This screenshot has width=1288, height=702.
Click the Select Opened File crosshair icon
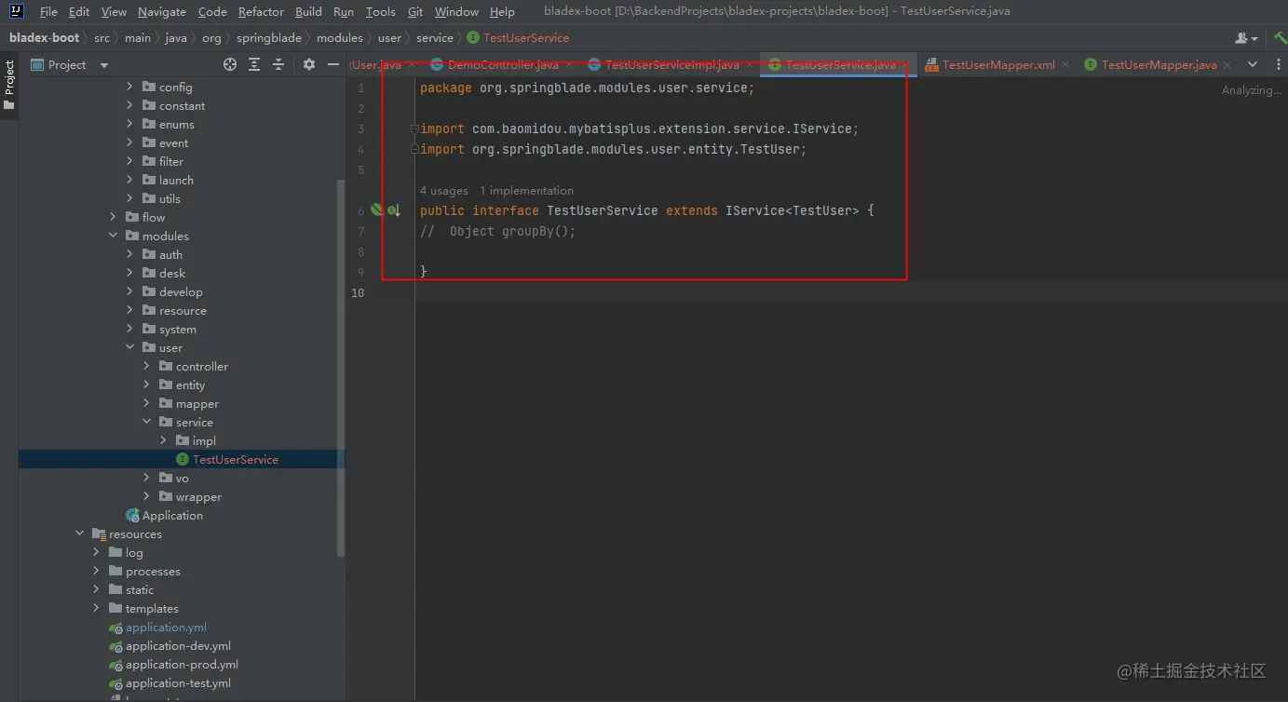230,64
